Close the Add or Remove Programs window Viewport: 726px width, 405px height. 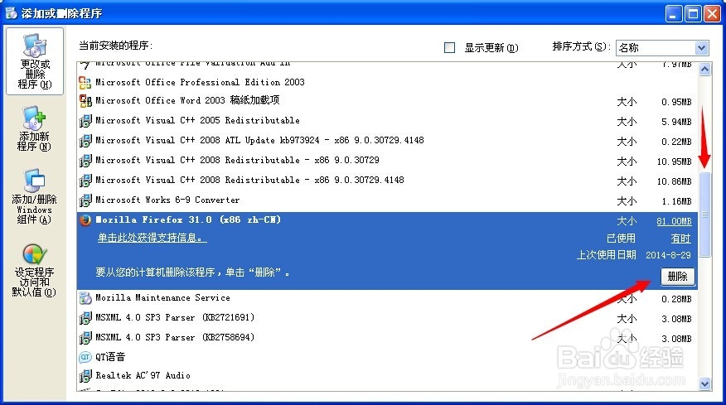712,13
